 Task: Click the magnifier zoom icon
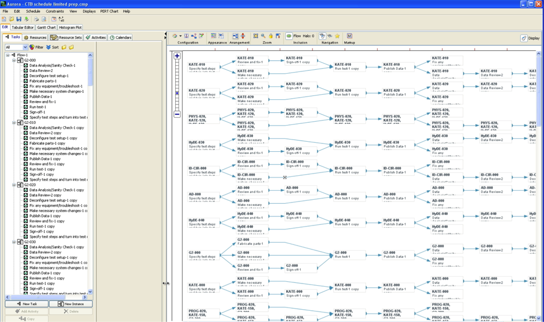coord(263,36)
